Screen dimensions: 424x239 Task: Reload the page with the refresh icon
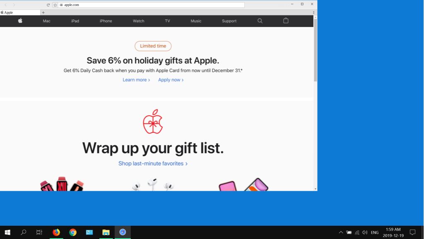[x=48, y=5]
